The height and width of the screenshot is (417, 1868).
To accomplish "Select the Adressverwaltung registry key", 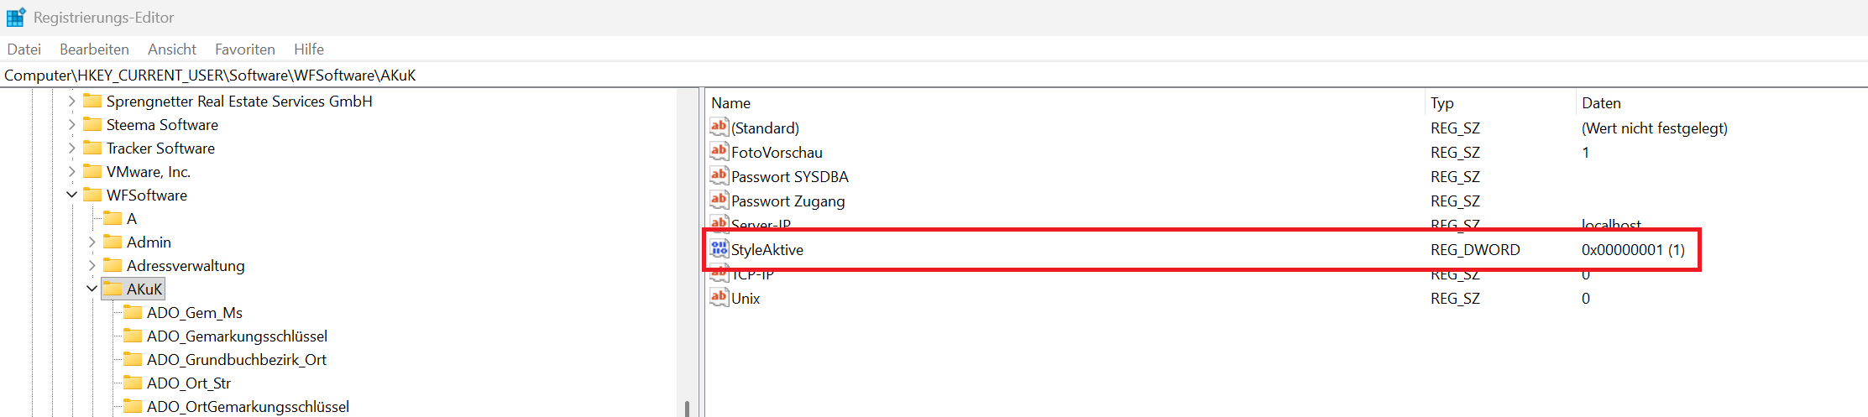I will [186, 265].
